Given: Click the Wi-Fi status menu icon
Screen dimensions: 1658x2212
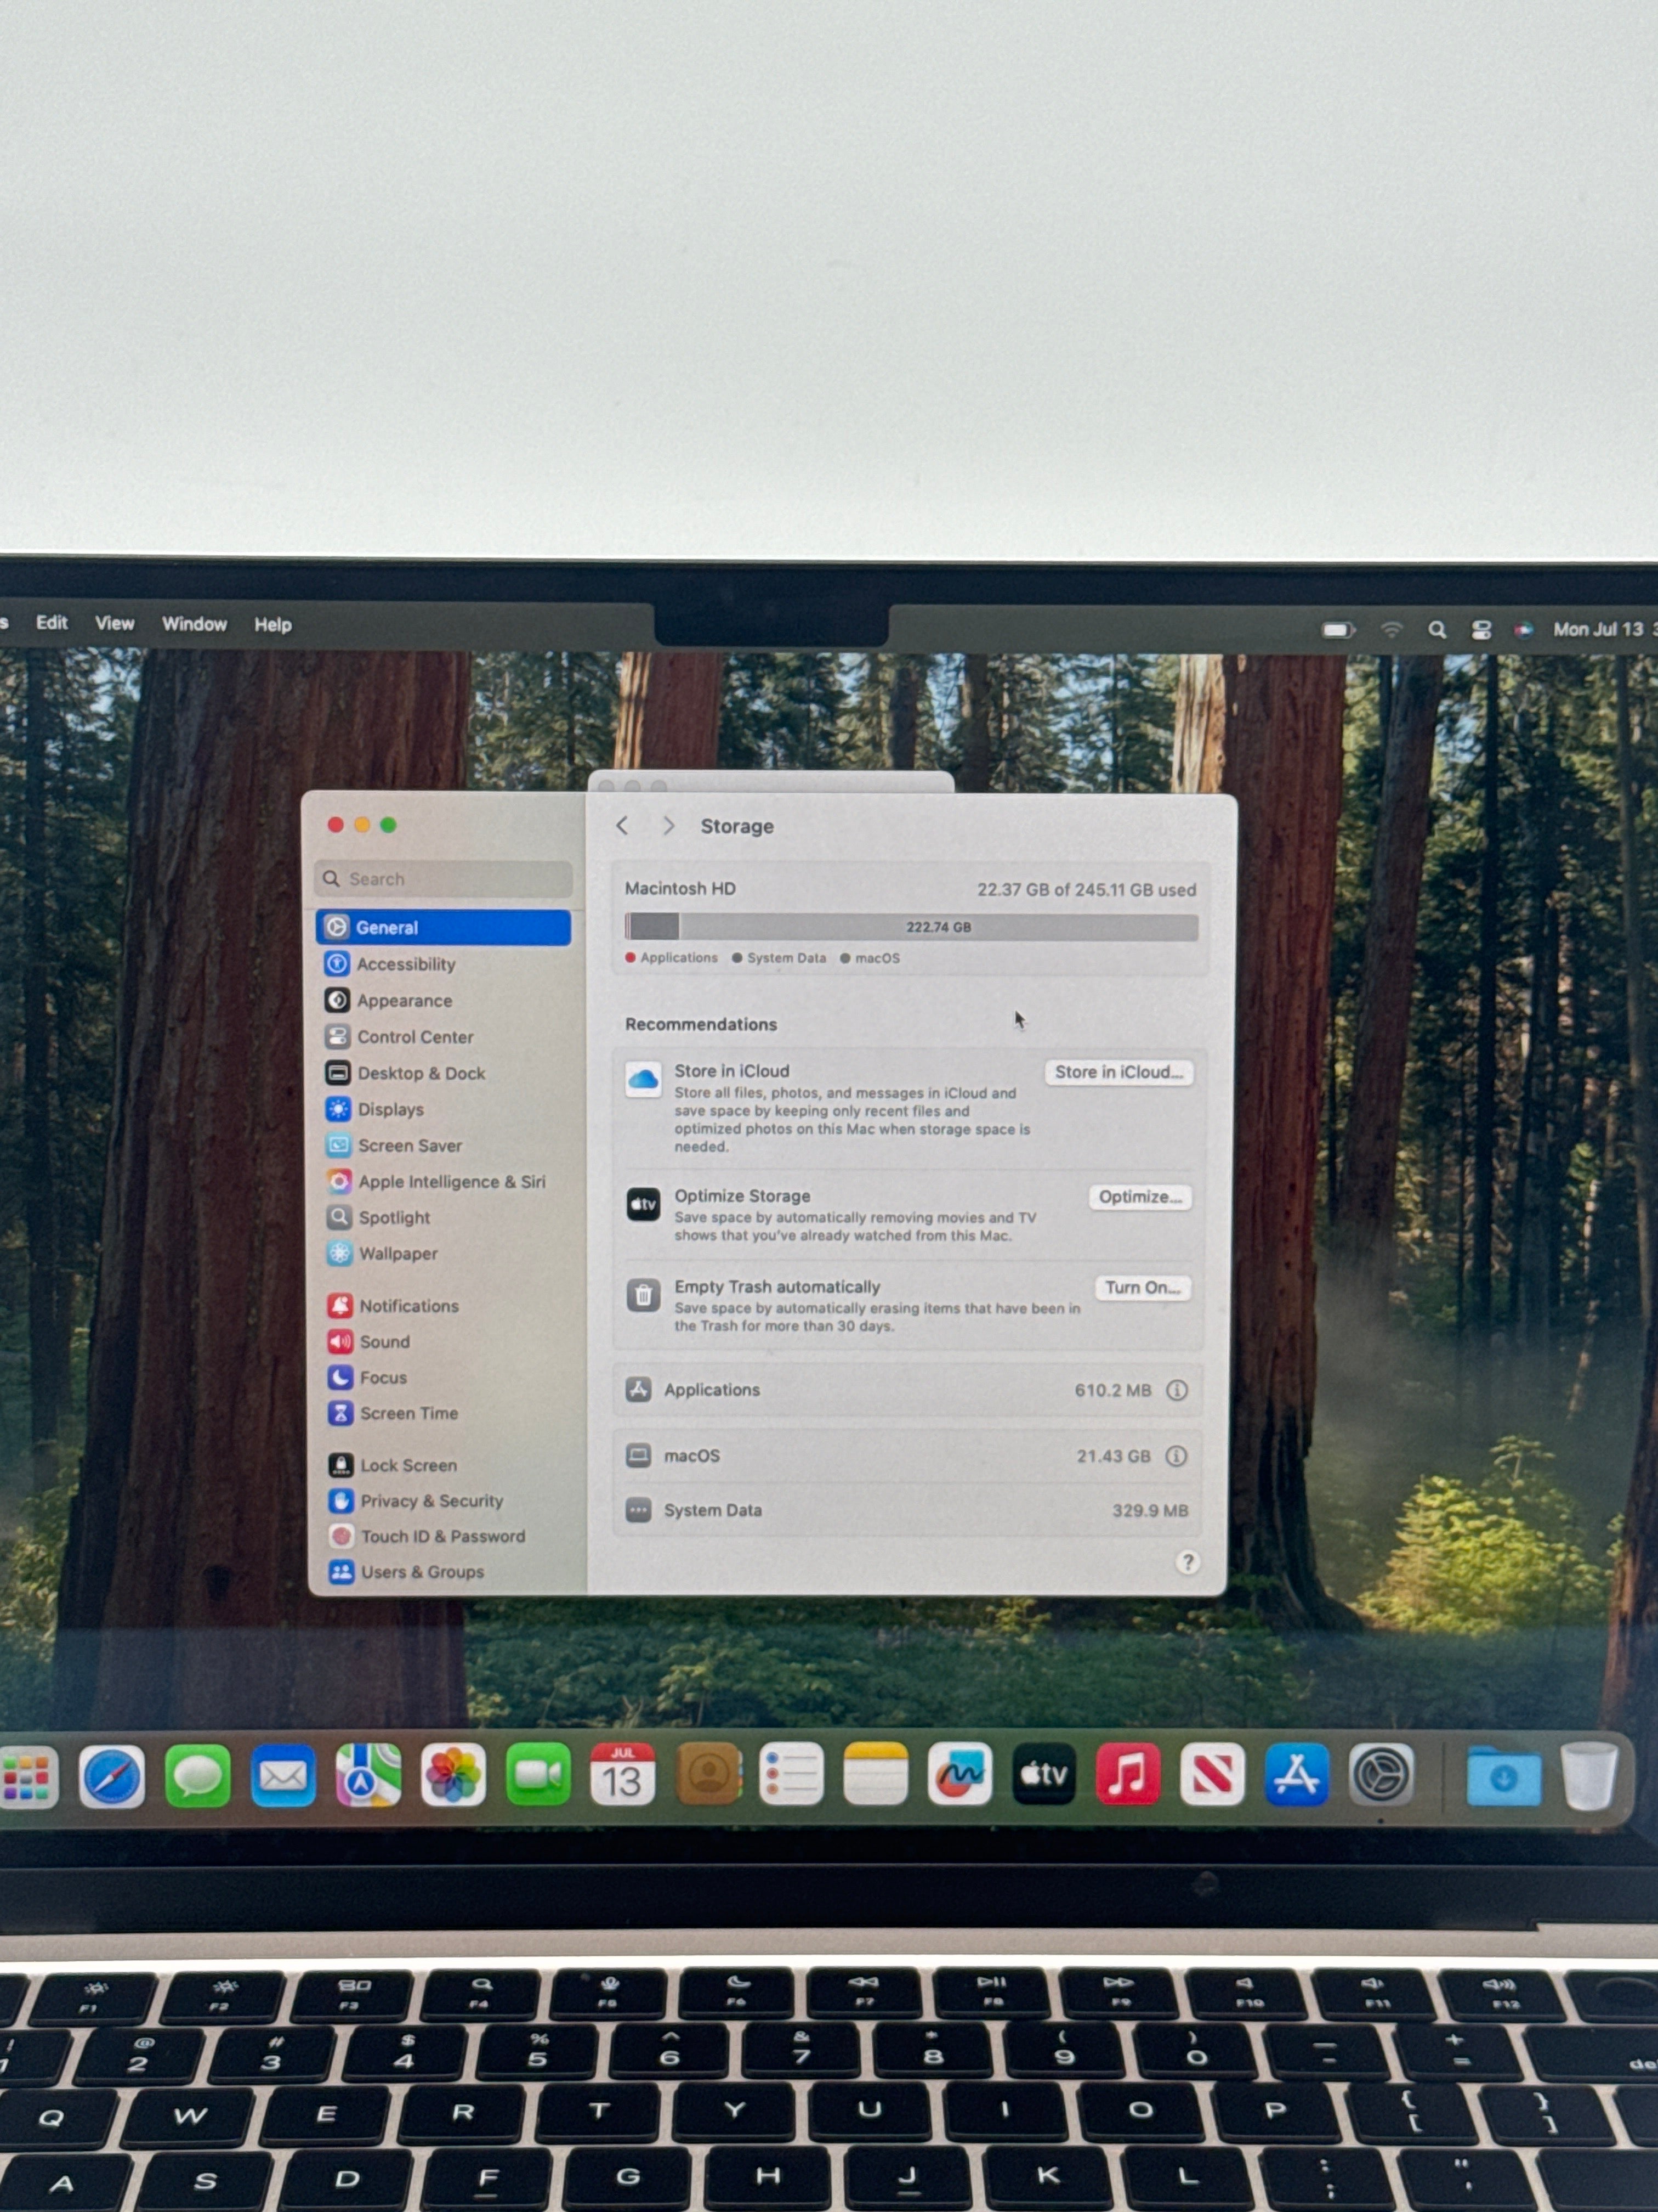Looking at the screenshot, I should tap(1391, 629).
